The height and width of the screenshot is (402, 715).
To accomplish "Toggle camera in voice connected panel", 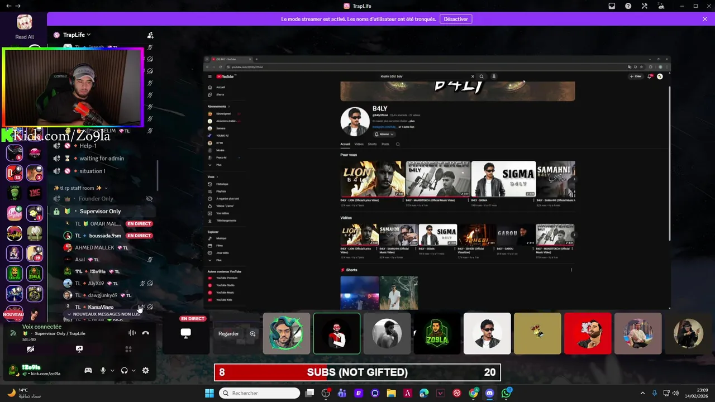I will [30, 349].
